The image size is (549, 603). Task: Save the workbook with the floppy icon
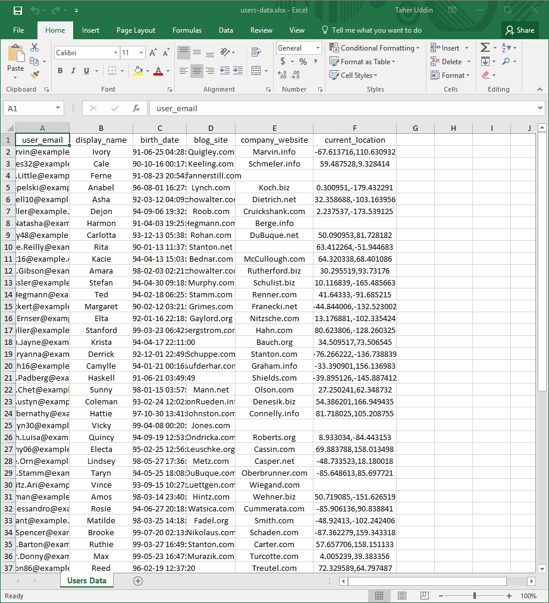coord(18,10)
